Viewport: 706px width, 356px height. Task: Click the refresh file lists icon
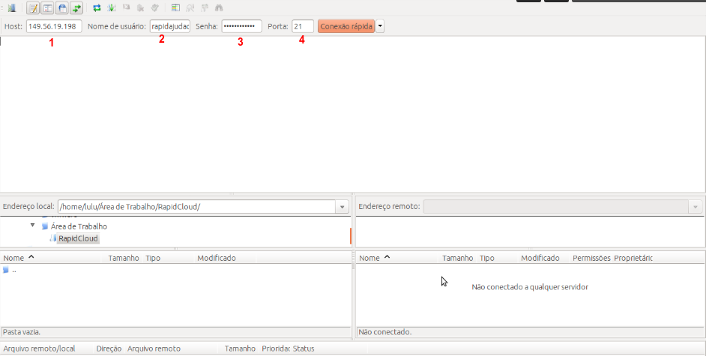tap(97, 8)
